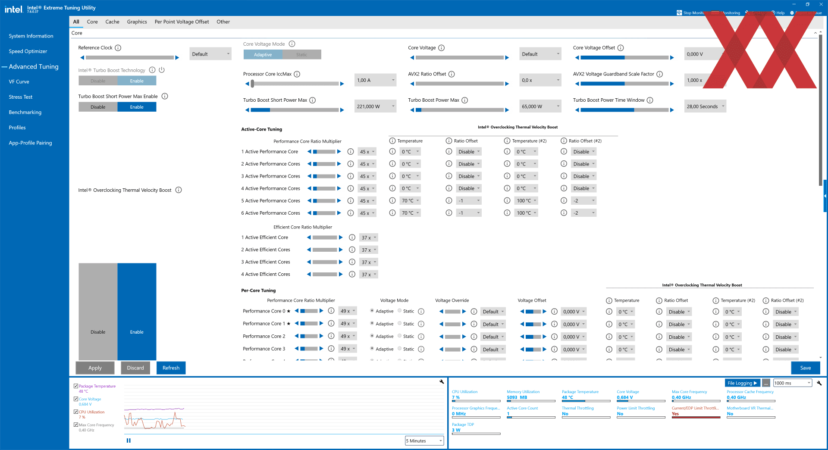Click the Stop Monitoring waveform icon
The width and height of the screenshot is (828, 450).
tap(679, 13)
